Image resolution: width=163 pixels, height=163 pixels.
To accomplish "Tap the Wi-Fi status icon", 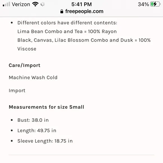I will tap(35, 4).
